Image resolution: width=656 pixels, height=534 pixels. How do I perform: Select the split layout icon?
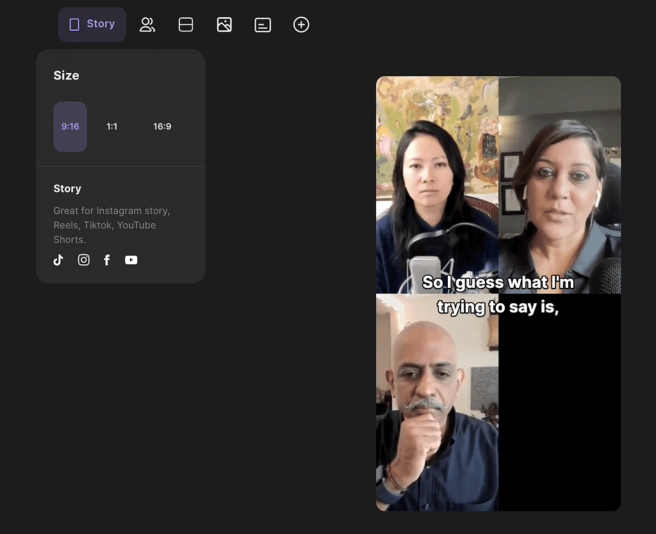pos(186,25)
